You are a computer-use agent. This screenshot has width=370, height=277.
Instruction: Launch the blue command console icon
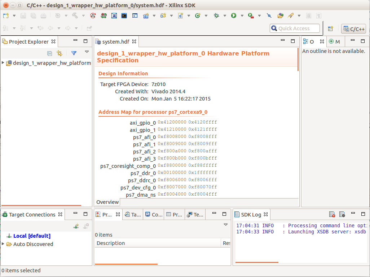[x=135, y=16]
